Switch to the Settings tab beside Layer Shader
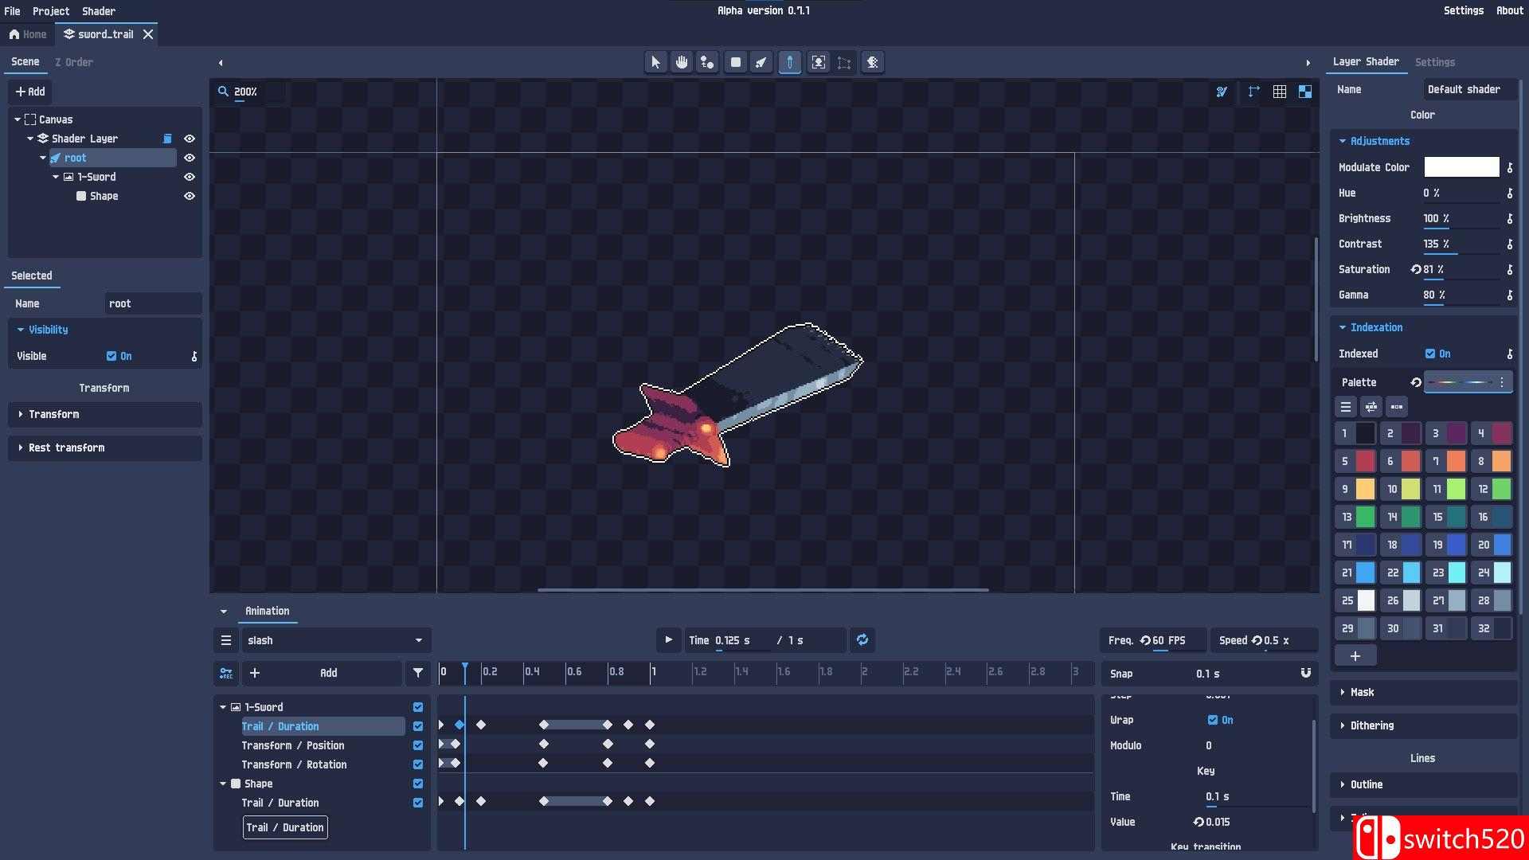1529x860 pixels. 1435,61
